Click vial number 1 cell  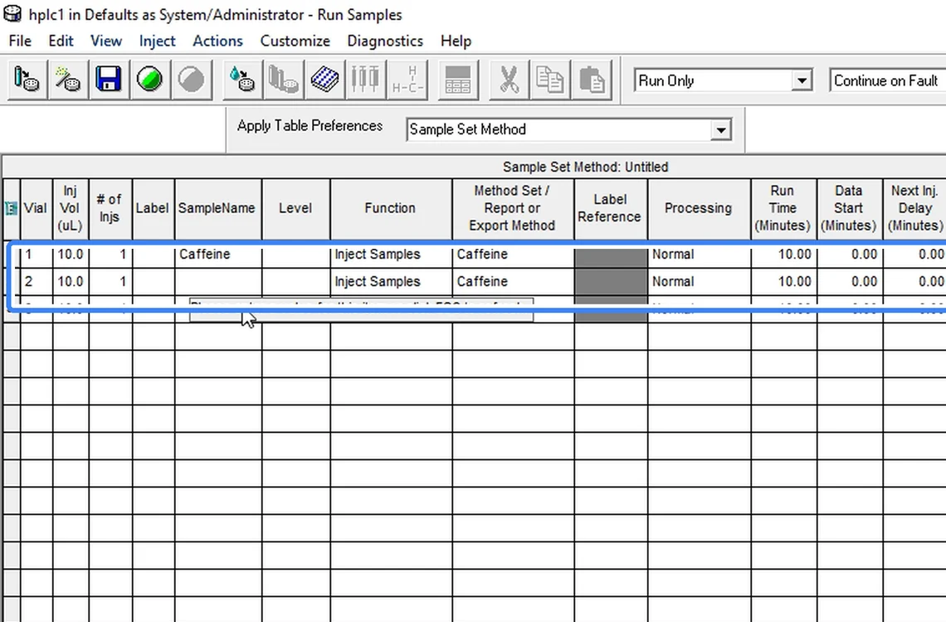[x=37, y=255]
